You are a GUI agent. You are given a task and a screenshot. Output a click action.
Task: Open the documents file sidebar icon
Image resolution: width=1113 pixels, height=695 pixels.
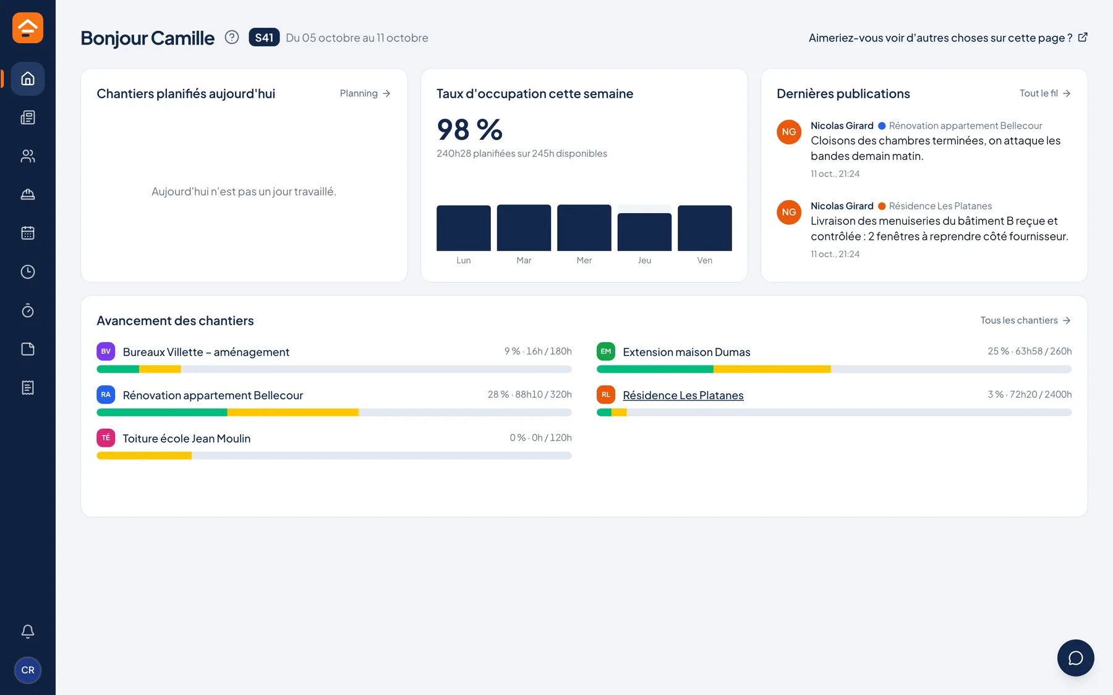[x=28, y=349]
